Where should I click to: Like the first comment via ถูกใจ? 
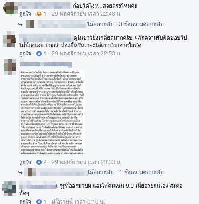[x=25, y=14]
